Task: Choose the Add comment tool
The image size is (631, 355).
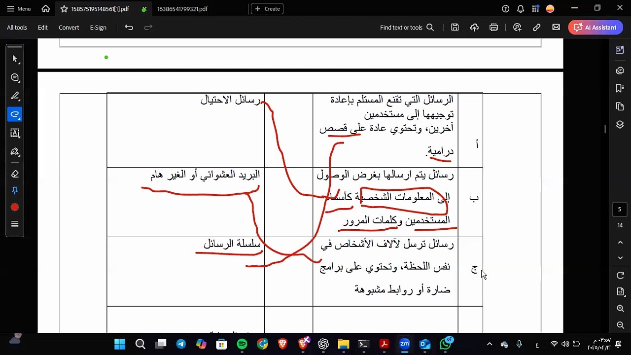Action: [x=15, y=77]
